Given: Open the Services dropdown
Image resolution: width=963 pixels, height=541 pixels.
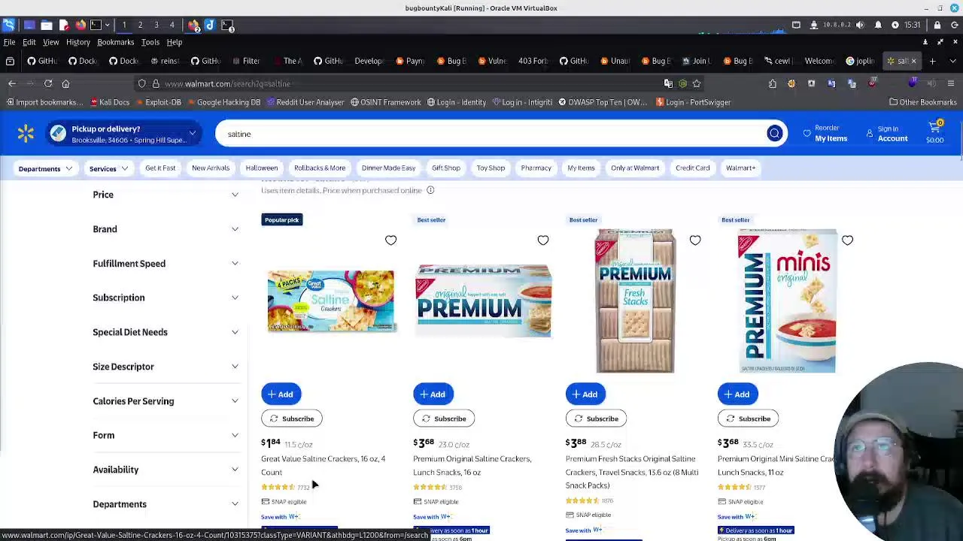Looking at the screenshot, I should click(x=108, y=168).
